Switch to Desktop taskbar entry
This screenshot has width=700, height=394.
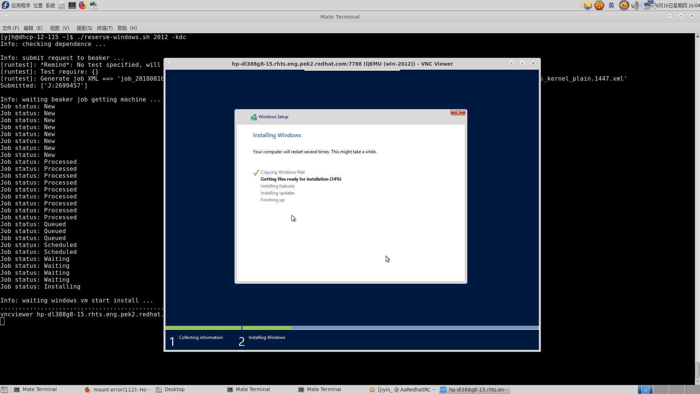189,390
